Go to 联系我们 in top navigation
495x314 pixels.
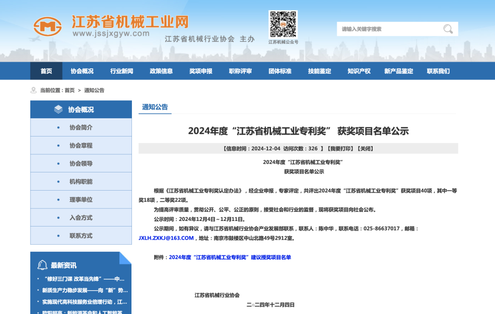[438, 71]
